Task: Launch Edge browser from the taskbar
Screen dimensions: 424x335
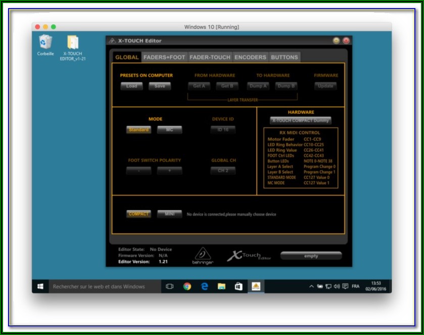Action: [x=205, y=286]
